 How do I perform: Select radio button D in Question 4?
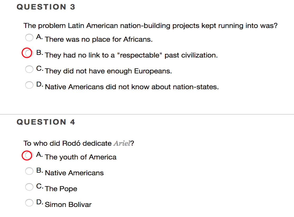point(29,203)
